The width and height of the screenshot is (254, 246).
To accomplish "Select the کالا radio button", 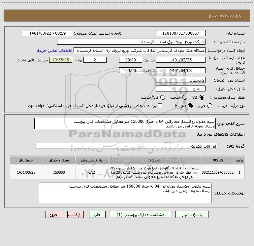I will (202, 97).
